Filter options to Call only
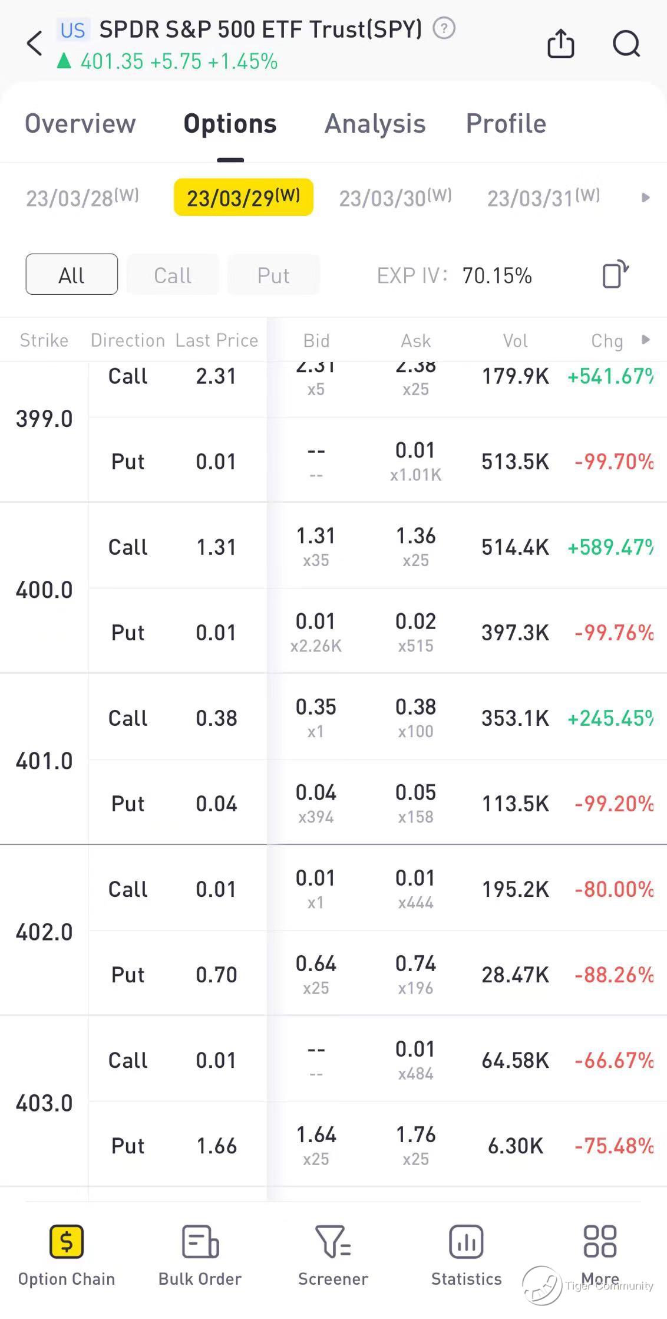This screenshot has width=667, height=1319. click(173, 275)
